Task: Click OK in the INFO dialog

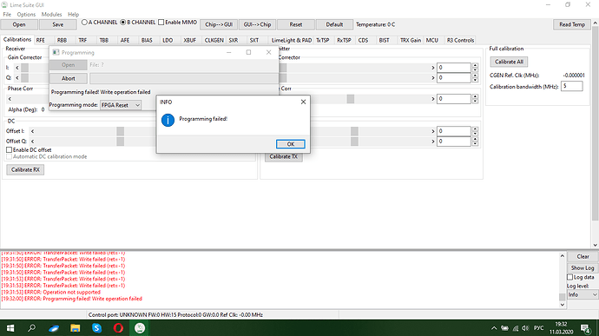Action: [290, 144]
